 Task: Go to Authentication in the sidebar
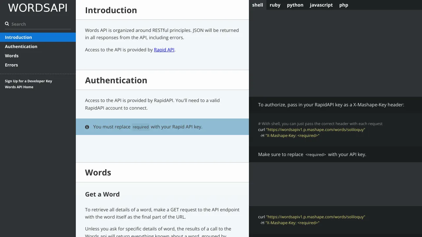click(x=38, y=46)
